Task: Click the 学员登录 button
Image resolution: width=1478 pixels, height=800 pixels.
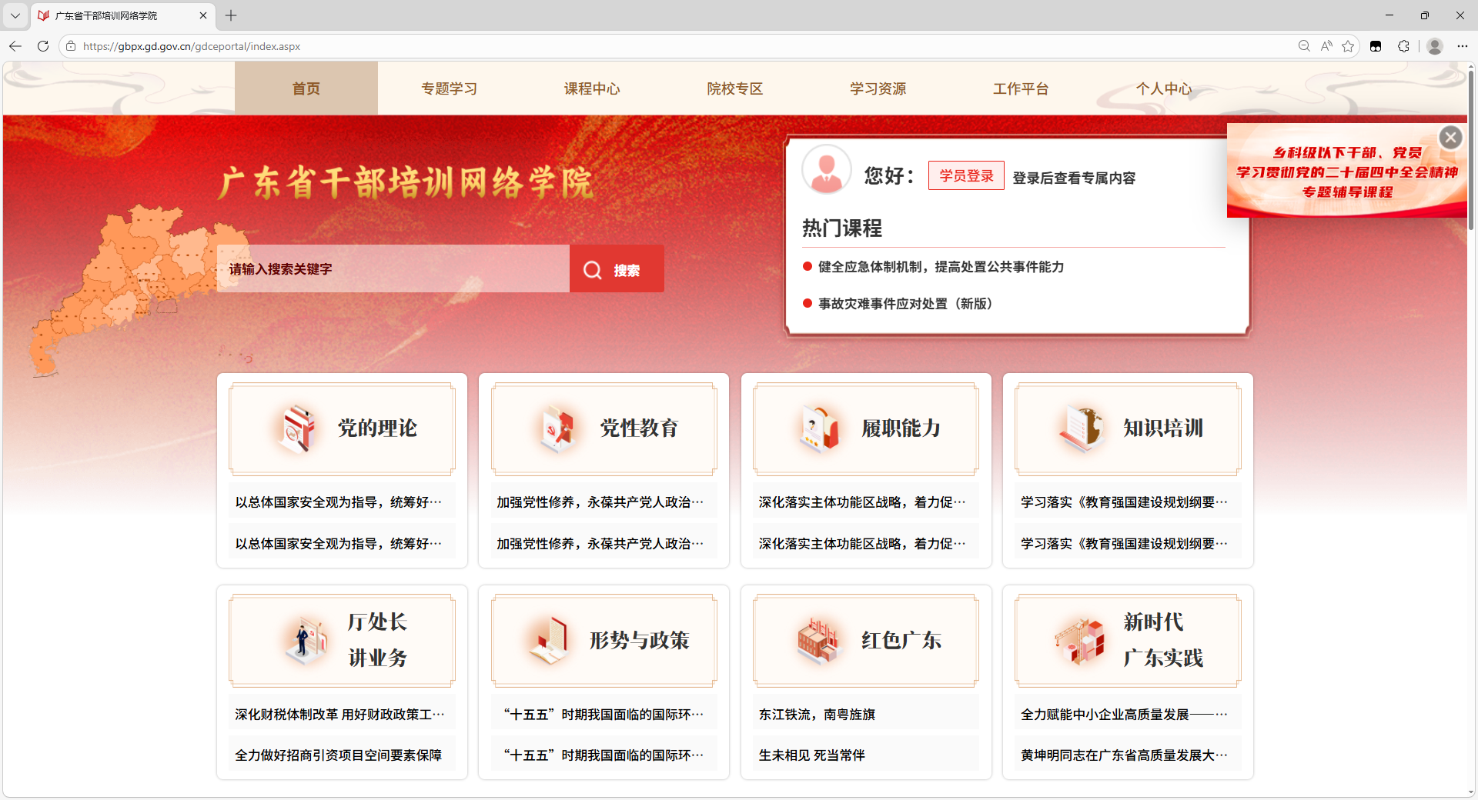Action: (x=966, y=176)
